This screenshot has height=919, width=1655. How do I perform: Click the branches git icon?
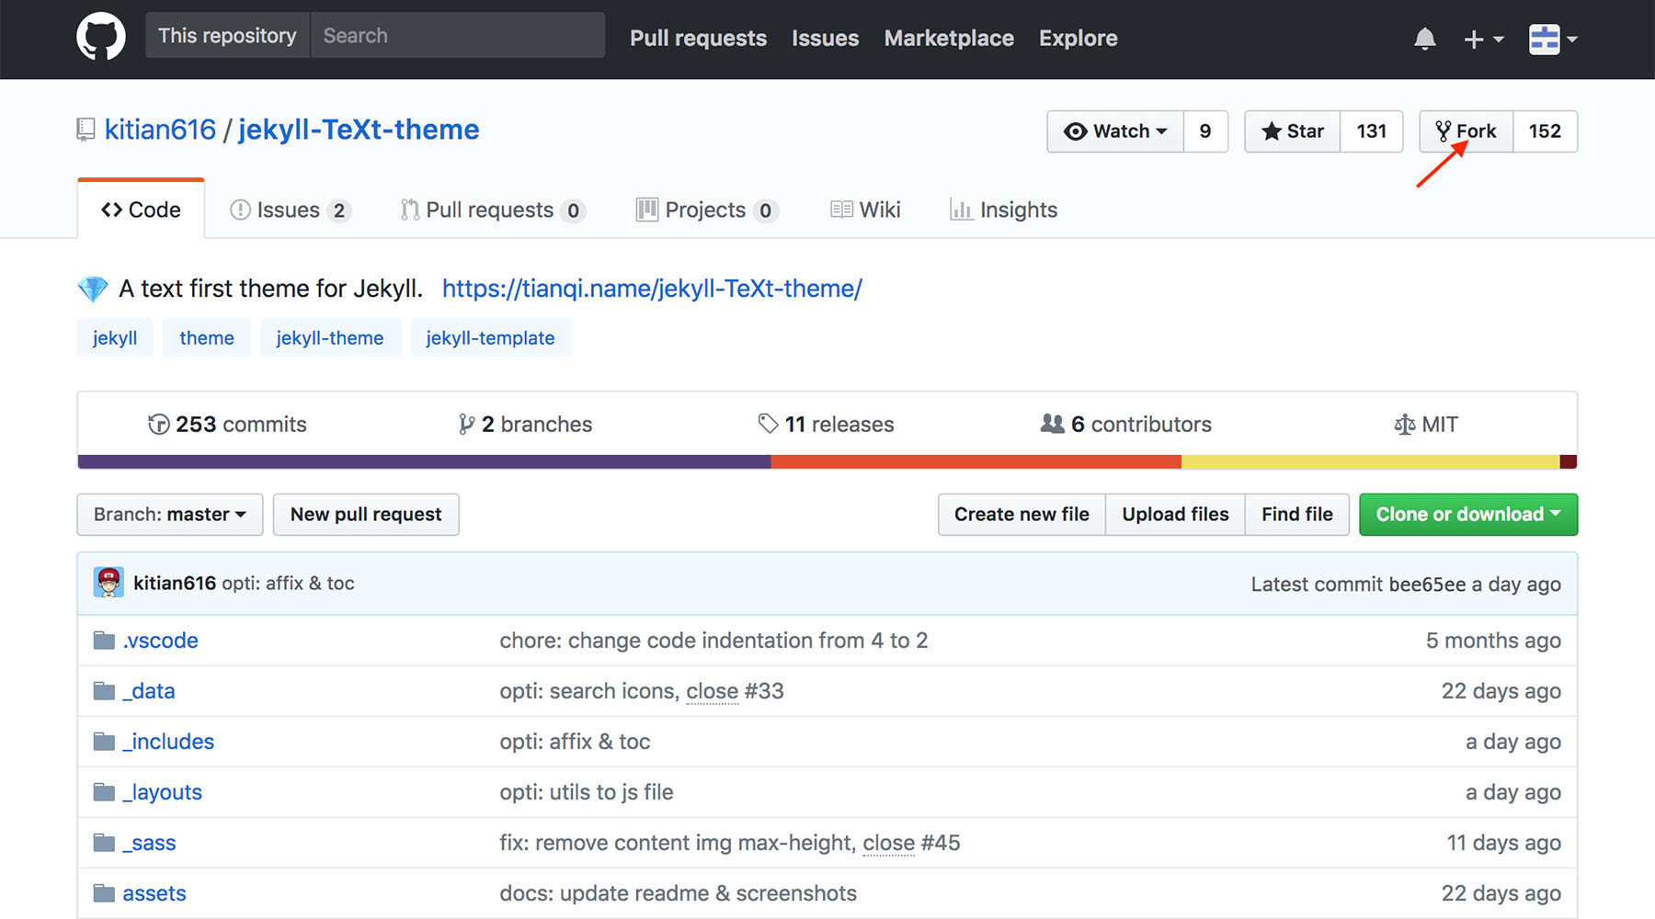tap(466, 424)
